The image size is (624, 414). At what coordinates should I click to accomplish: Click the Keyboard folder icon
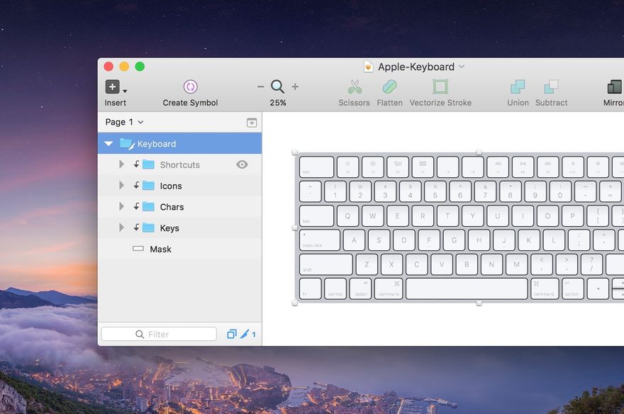[x=126, y=143]
